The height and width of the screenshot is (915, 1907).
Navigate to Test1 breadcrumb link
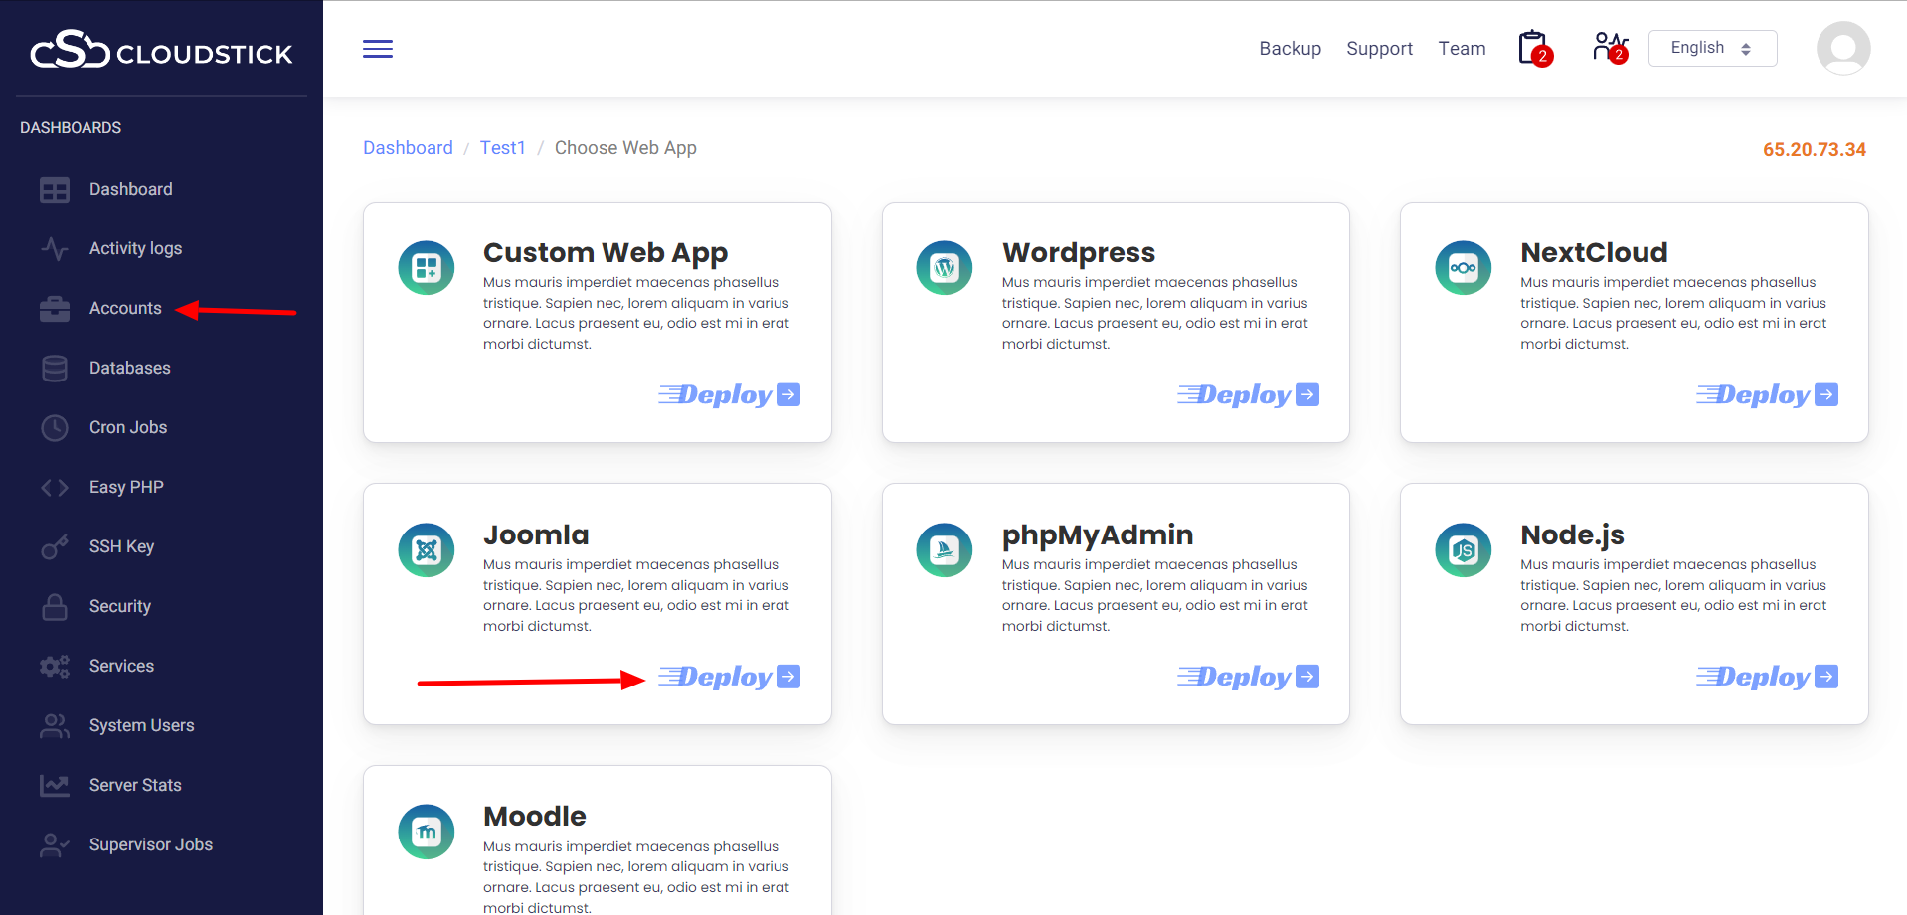click(x=502, y=148)
